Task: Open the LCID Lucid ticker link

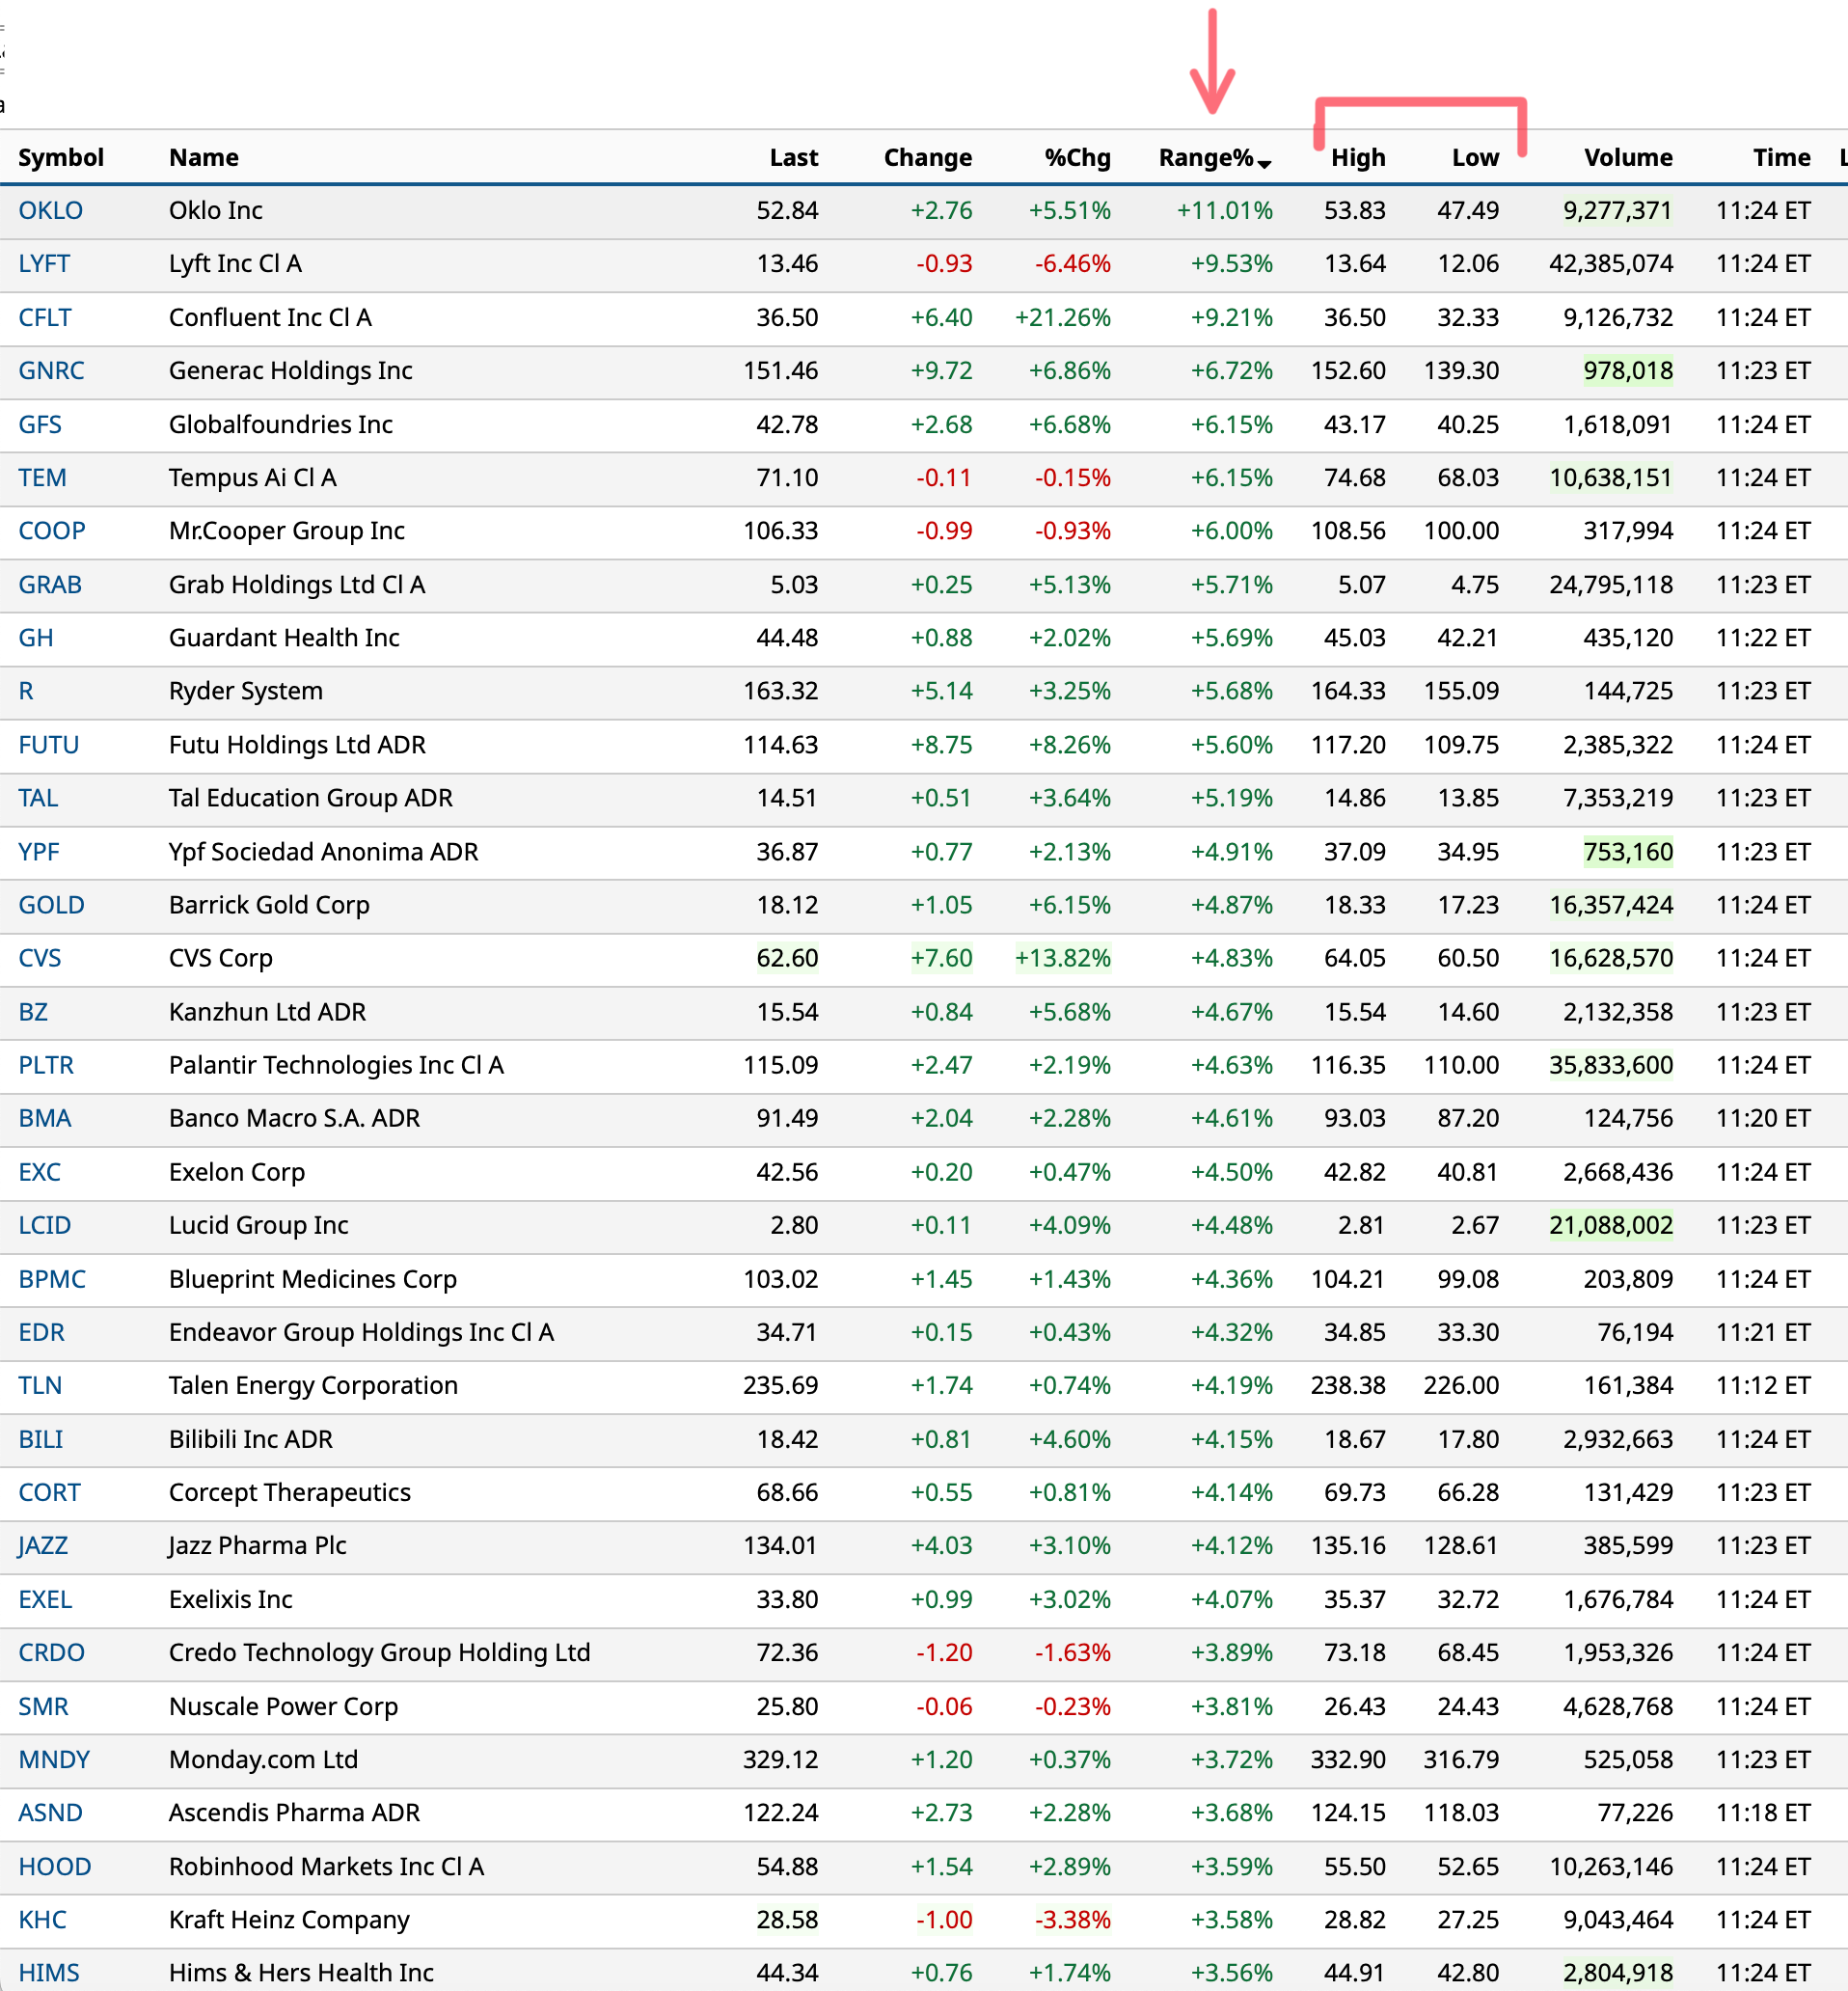Action: click(45, 1225)
